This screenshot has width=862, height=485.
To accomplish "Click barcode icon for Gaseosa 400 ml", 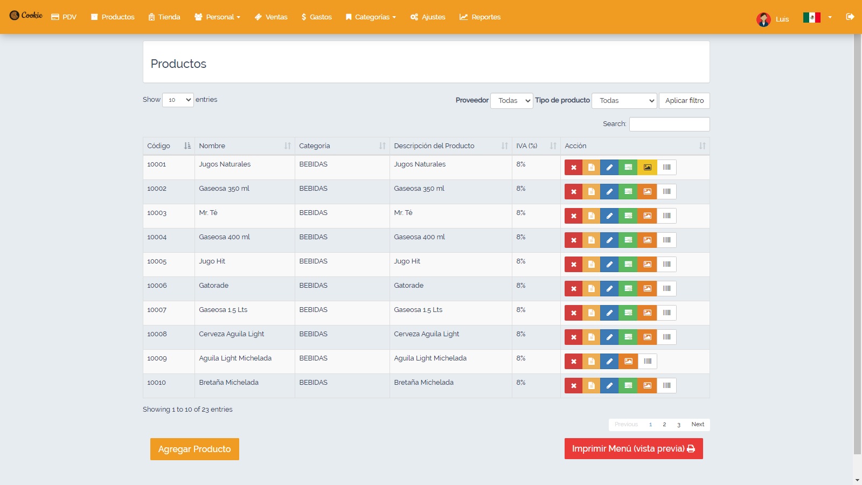I will [666, 240].
